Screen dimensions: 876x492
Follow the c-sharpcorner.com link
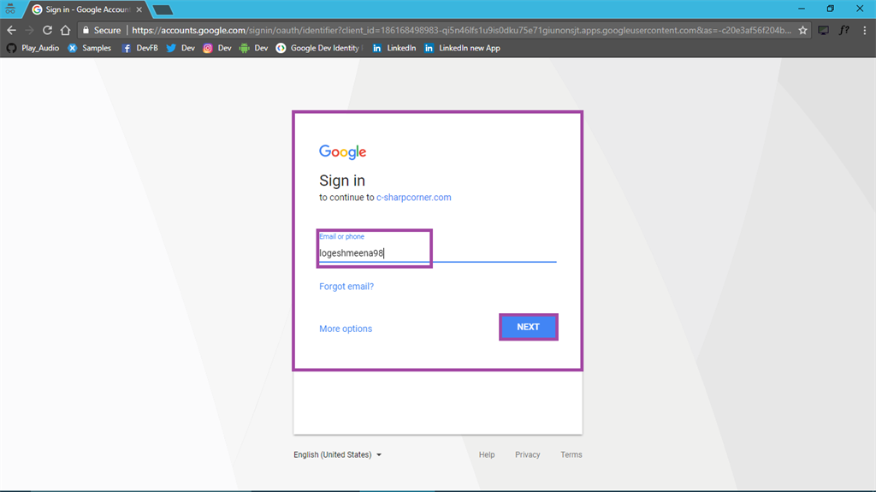coord(413,198)
